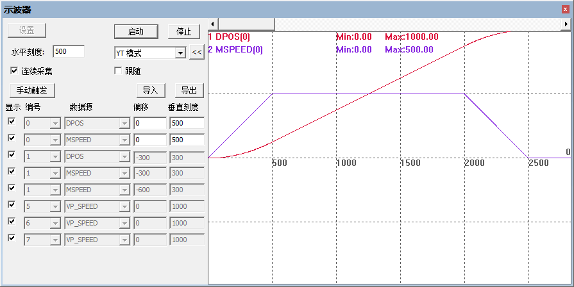
Task: Click the '2 MSPEED(0)' channel legend
Action: coord(235,49)
